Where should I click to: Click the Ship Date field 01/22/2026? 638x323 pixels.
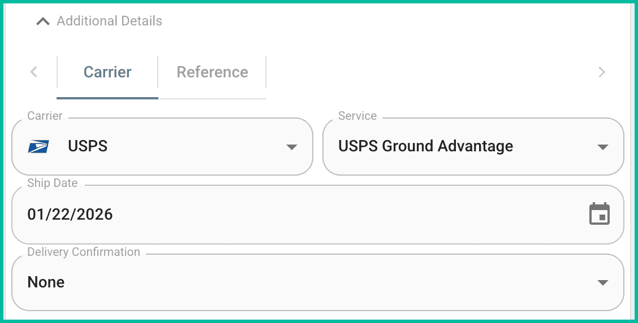[x=318, y=215]
